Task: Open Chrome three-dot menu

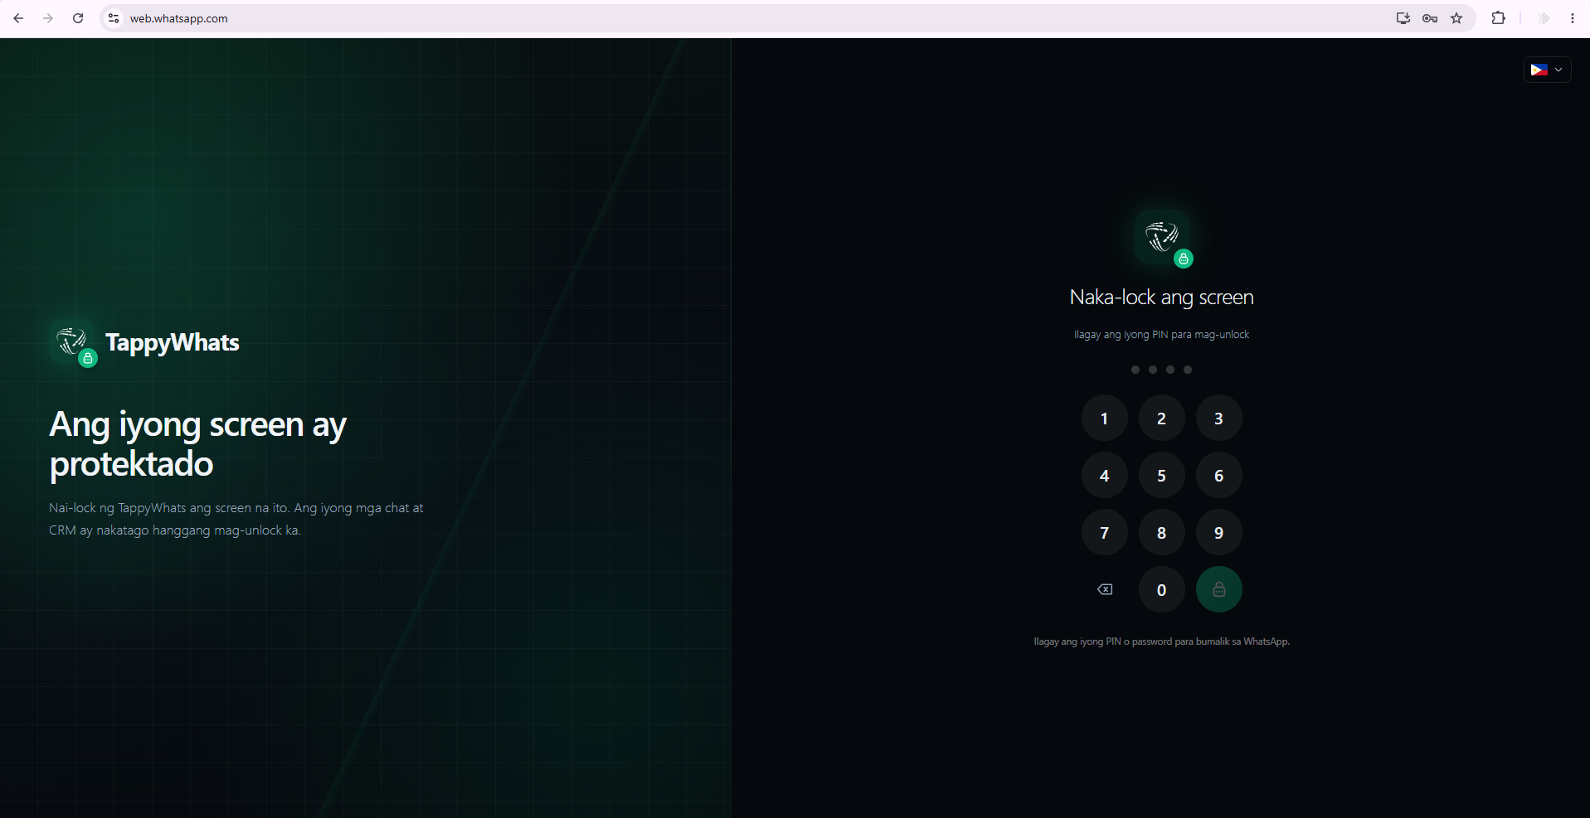Action: click(x=1573, y=18)
